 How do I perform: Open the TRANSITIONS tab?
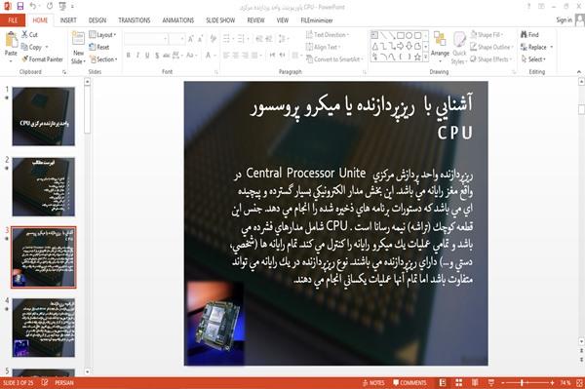pos(135,20)
